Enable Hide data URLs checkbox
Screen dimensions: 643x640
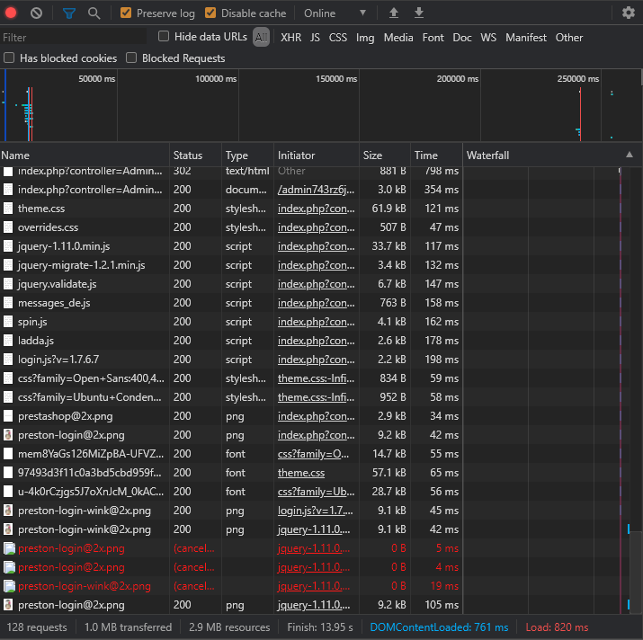click(164, 37)
